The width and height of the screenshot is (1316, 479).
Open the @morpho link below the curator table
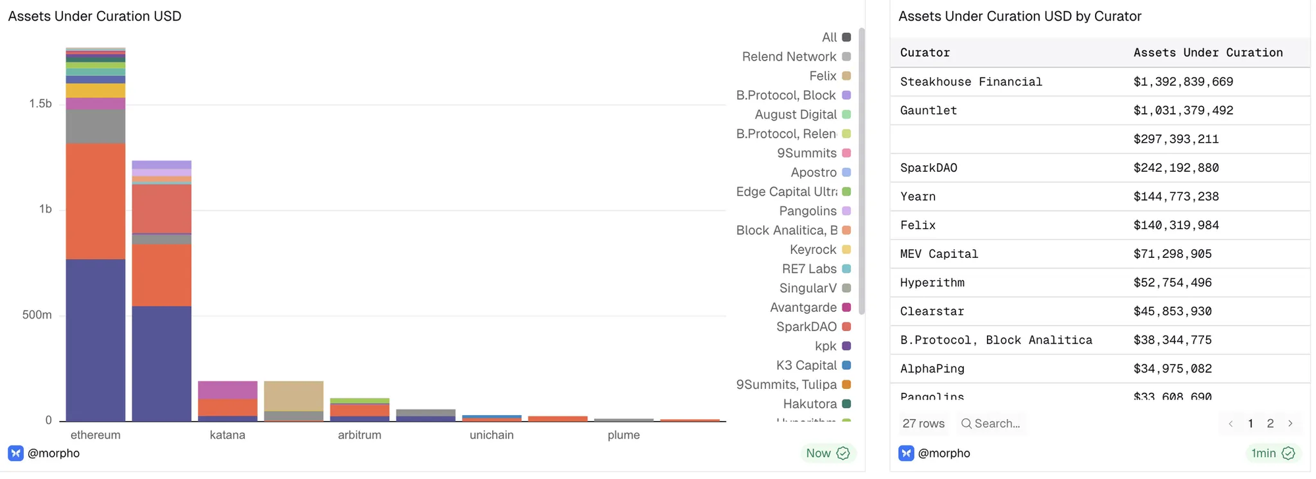(x=944, y=453)
